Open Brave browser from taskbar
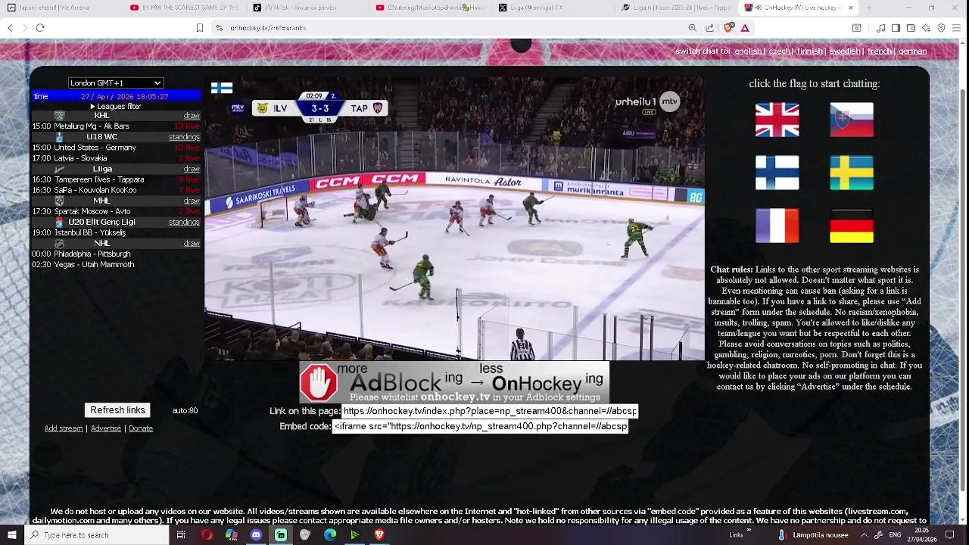 (x=379, y=535)
